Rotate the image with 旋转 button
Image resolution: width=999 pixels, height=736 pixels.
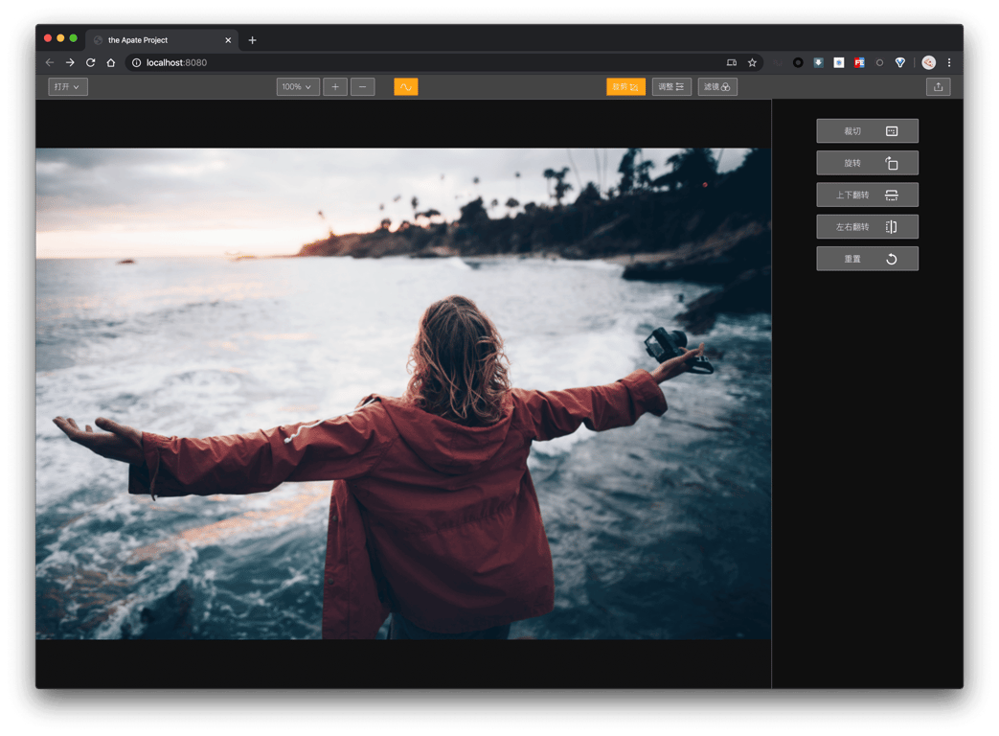point(867,163)
